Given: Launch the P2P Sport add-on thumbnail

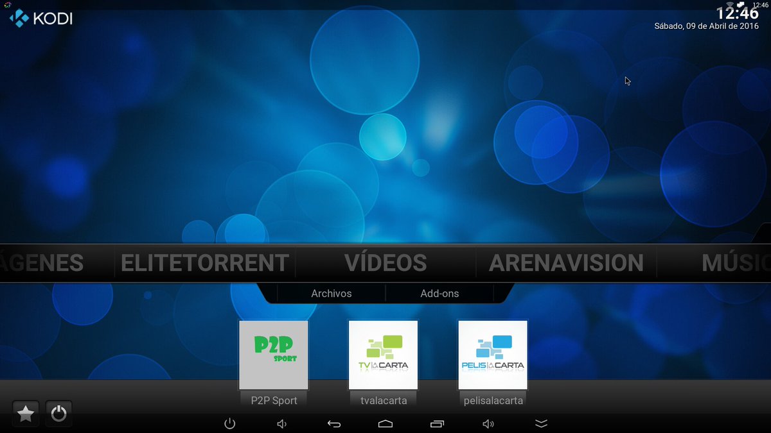Looking at the screenshot, I should pyautogui.click(x=274, y=355).
